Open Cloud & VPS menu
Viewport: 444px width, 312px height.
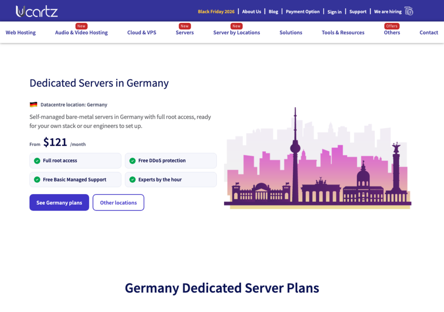pyautogui.click(x=142, y=32)
